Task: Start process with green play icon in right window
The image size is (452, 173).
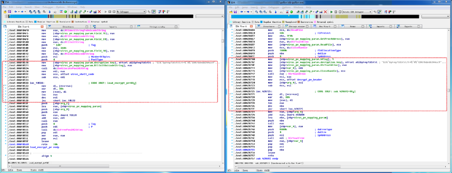Action: pos(331,12)
